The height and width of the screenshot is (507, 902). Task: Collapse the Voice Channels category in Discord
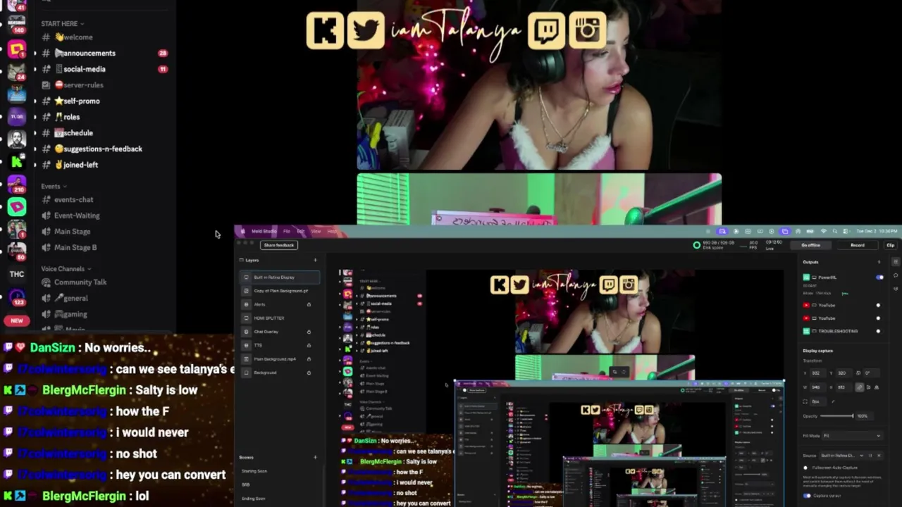(x=66, y=268)
